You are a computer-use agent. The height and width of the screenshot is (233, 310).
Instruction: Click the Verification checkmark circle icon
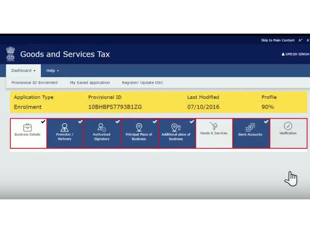click(x=288, y=126)
